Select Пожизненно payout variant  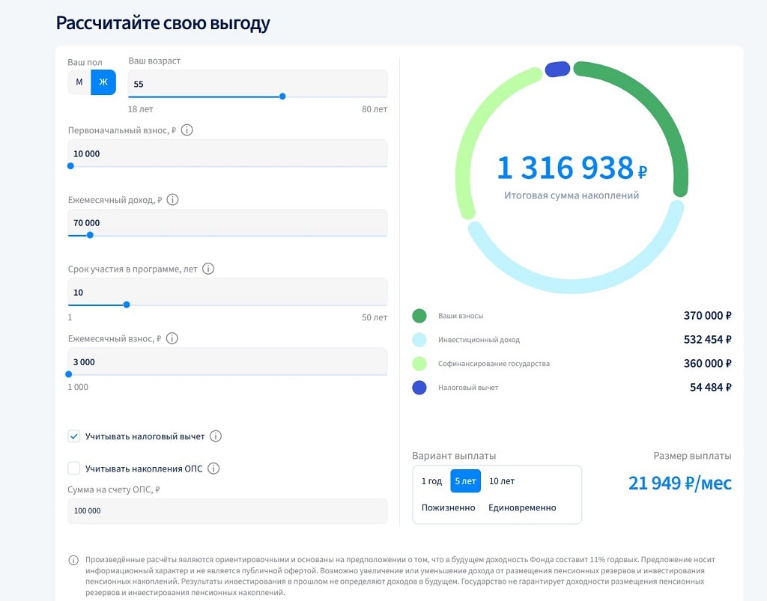(448, 507)
